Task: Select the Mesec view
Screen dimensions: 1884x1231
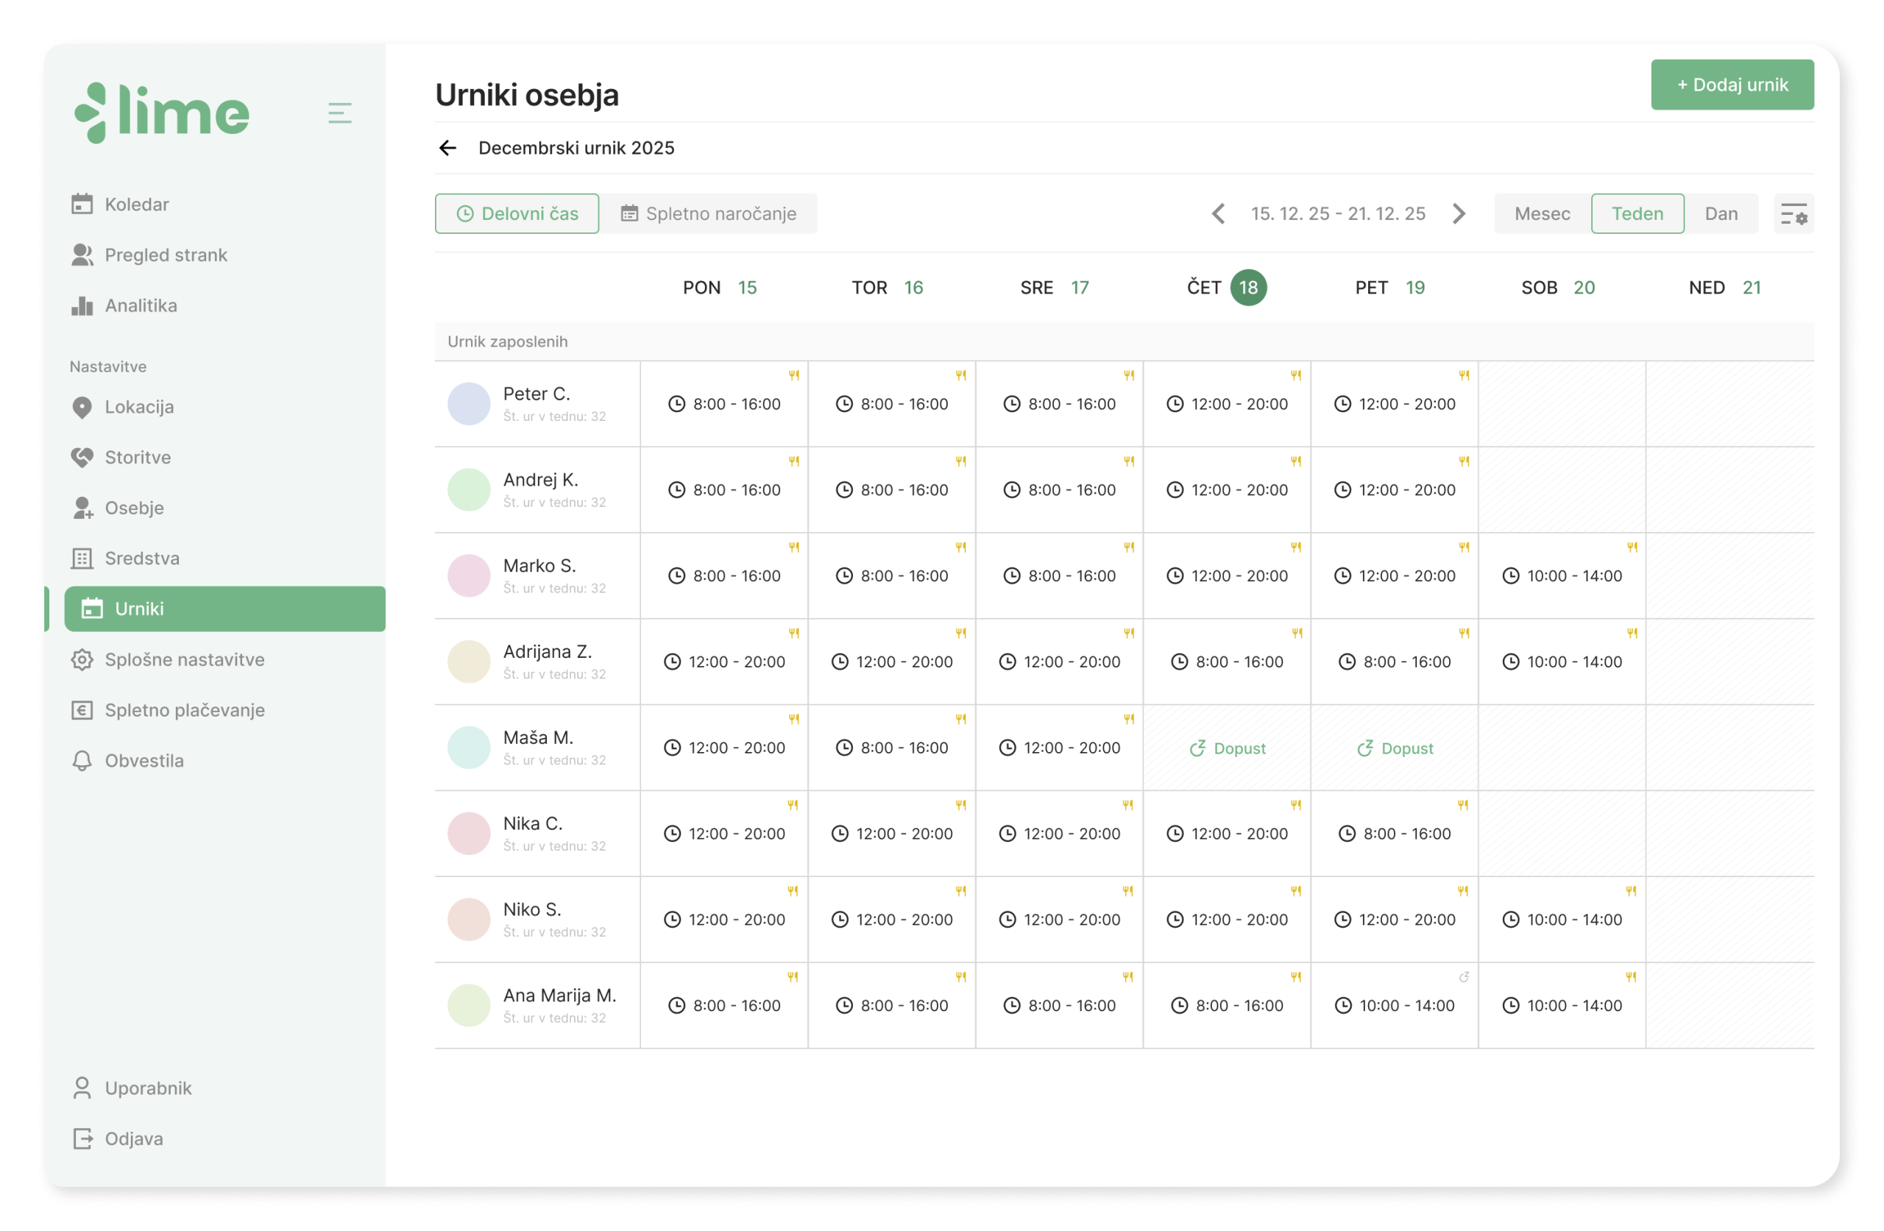Action: tap(1542, 213)
